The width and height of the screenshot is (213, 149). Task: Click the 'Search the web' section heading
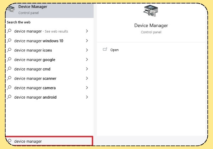18,22
